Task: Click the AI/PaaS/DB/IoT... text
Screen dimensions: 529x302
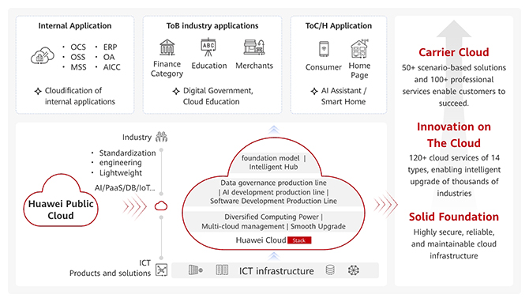Action: click(125, 188)
